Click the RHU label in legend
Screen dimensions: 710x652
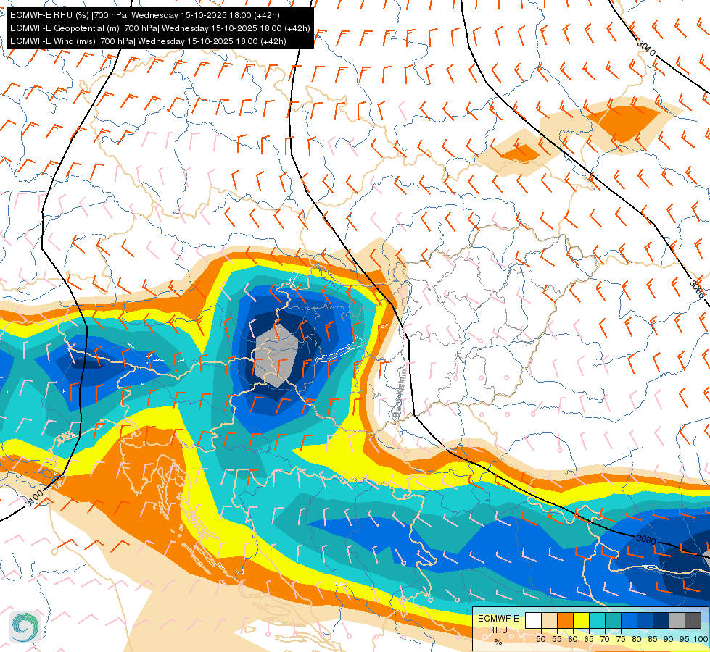(498, 630)
